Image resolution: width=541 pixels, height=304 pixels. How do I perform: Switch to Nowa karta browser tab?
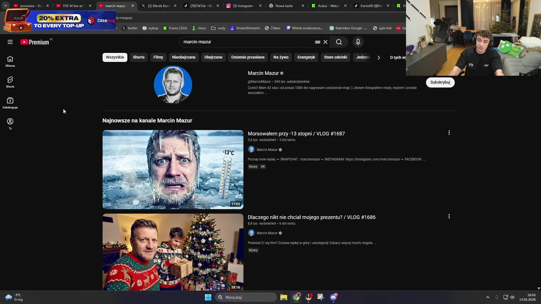pos(286,6)
